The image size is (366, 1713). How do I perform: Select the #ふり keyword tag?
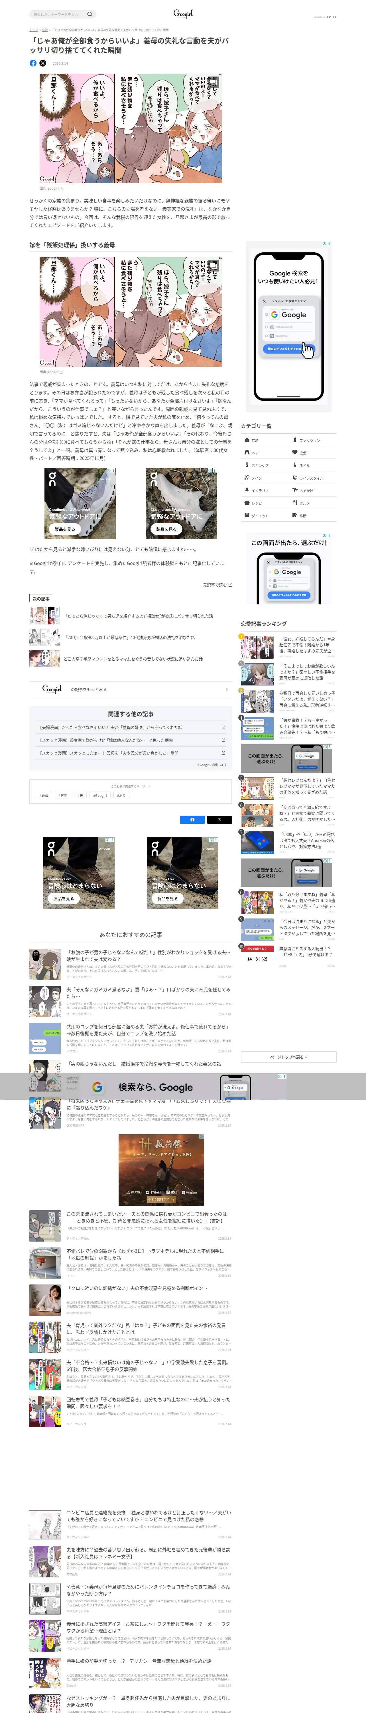coord(121,795)
